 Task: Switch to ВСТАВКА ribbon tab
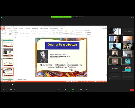(x=15, y=29)
